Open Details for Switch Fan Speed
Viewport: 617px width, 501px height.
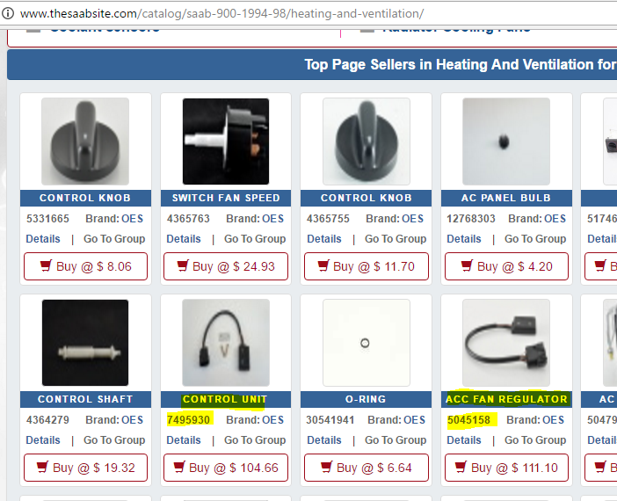point(184,239)
